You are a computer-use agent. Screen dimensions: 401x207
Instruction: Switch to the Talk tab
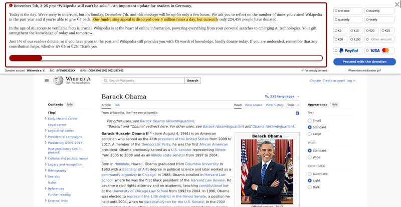(117, 105)
